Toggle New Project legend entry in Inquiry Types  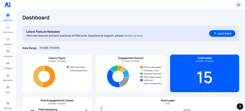76,67
